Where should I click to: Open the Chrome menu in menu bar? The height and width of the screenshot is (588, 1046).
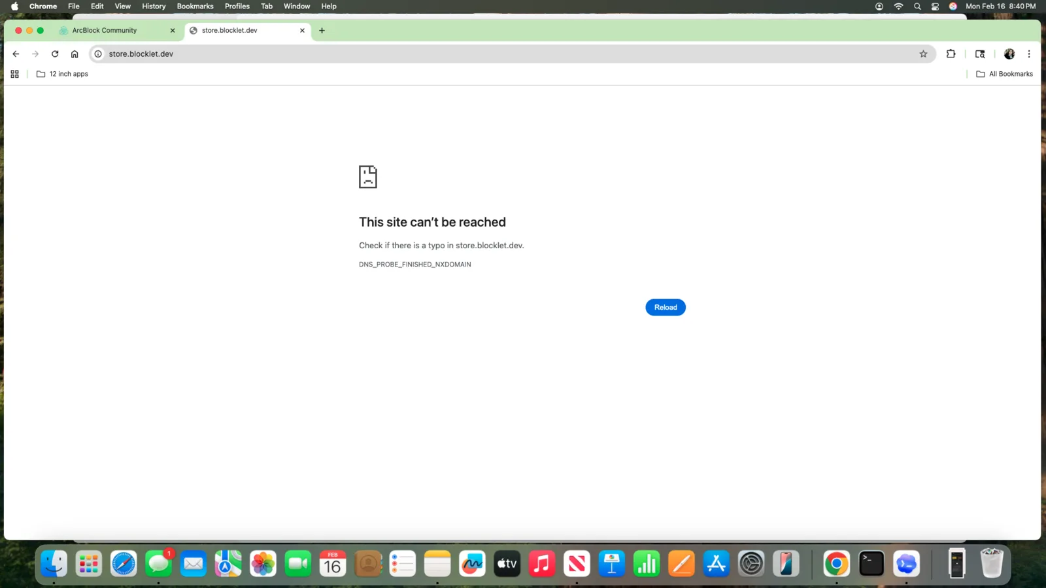coord(43,7)
